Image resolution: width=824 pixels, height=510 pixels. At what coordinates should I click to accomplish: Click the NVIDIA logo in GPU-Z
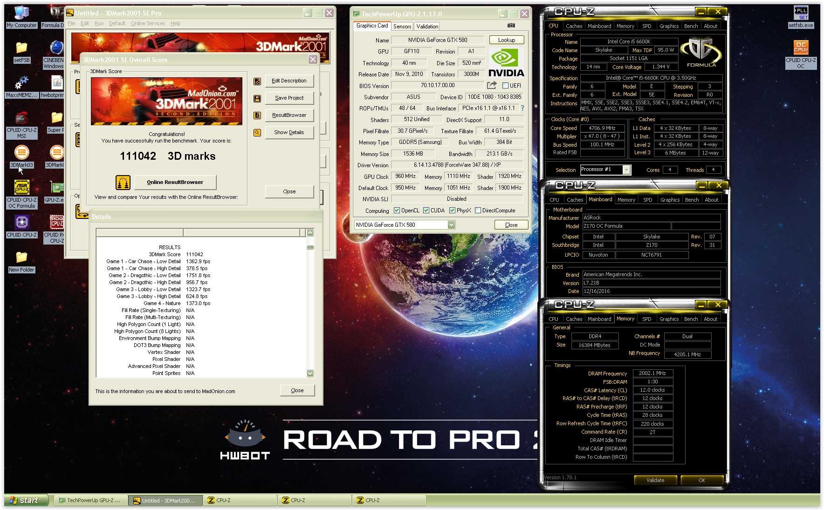(506, 63)
